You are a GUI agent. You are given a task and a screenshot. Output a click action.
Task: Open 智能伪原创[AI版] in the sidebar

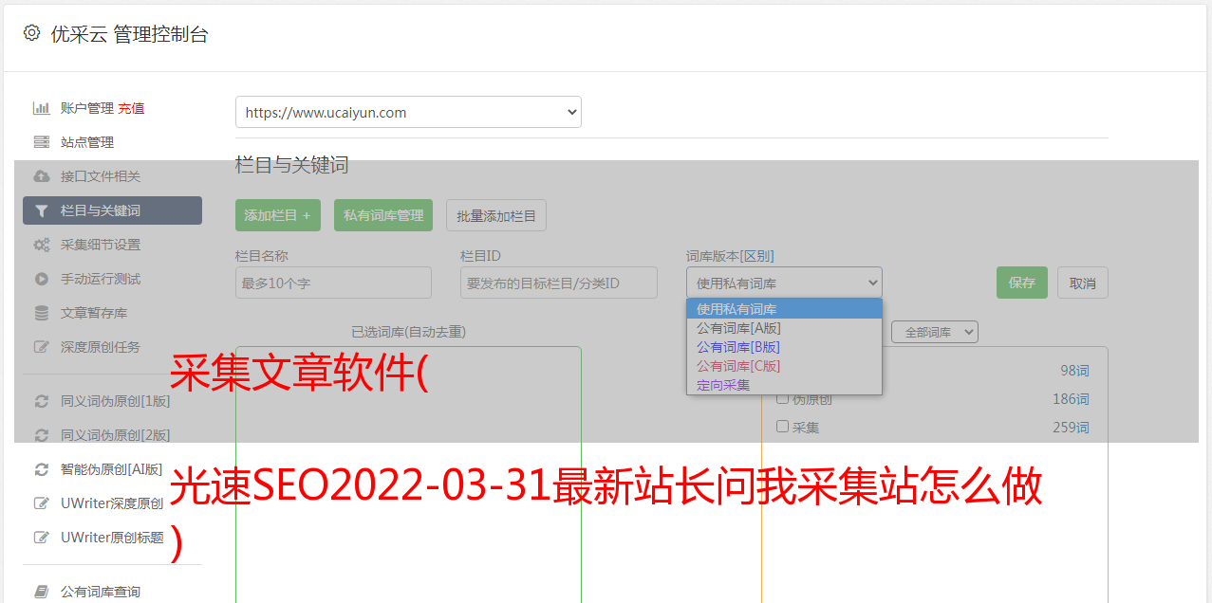point(112,469)
